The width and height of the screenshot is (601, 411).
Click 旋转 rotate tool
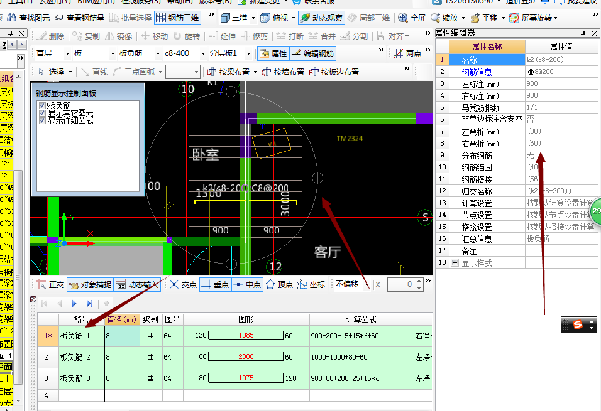[187, 36]
